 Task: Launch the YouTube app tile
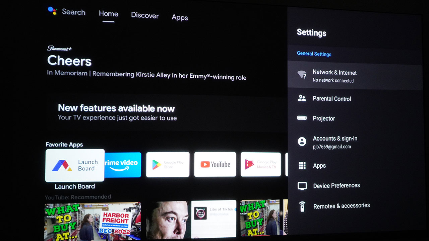(215, 164)
